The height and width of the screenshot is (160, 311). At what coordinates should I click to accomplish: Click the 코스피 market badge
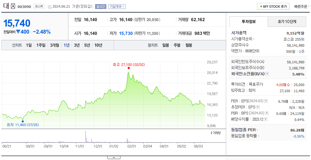pyautogui.click(x=39, y=6)
